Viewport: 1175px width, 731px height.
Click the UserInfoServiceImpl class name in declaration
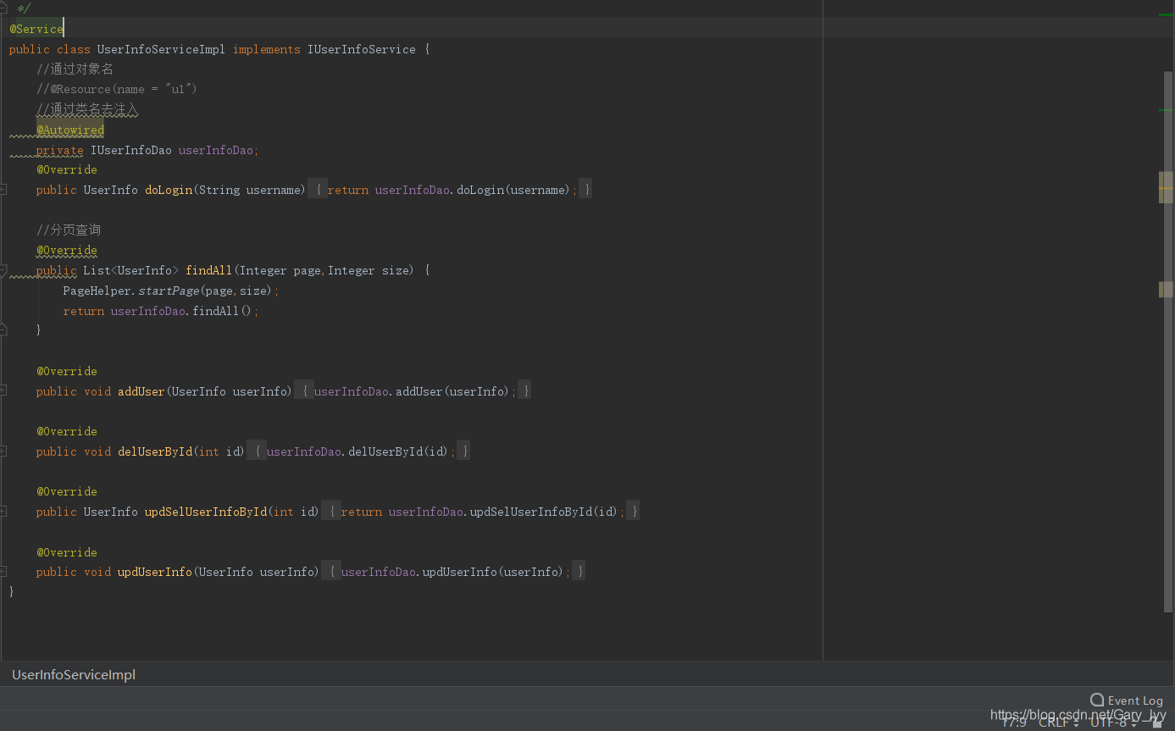click(161, 49)
